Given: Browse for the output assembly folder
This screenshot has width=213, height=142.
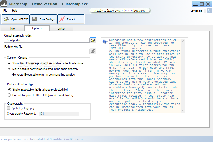Looking at the screenshot, I should (93, 40).
